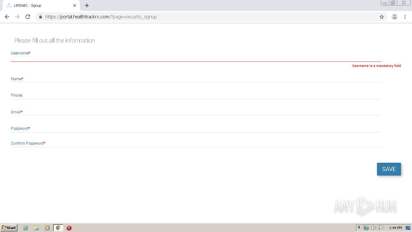Open the media player taskbar icon
Image resolution: width=412 pixels, height=232 pixels.
pos(47,228)
